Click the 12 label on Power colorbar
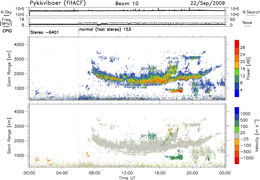Screen dimensions: 260x180 pos(242,76)
